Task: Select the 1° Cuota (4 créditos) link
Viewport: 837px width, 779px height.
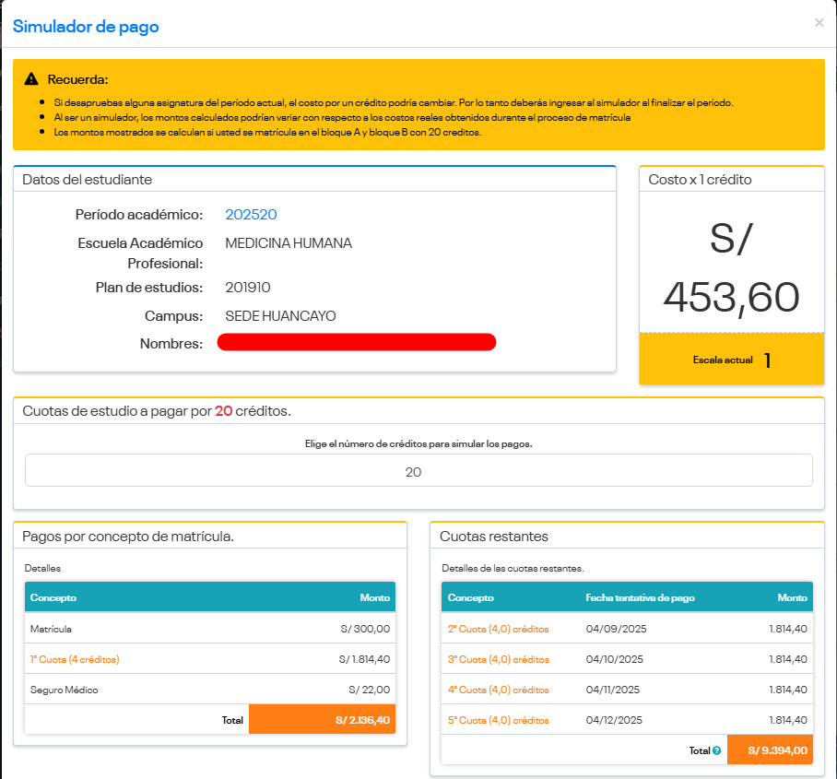Action: pos(75,659)
